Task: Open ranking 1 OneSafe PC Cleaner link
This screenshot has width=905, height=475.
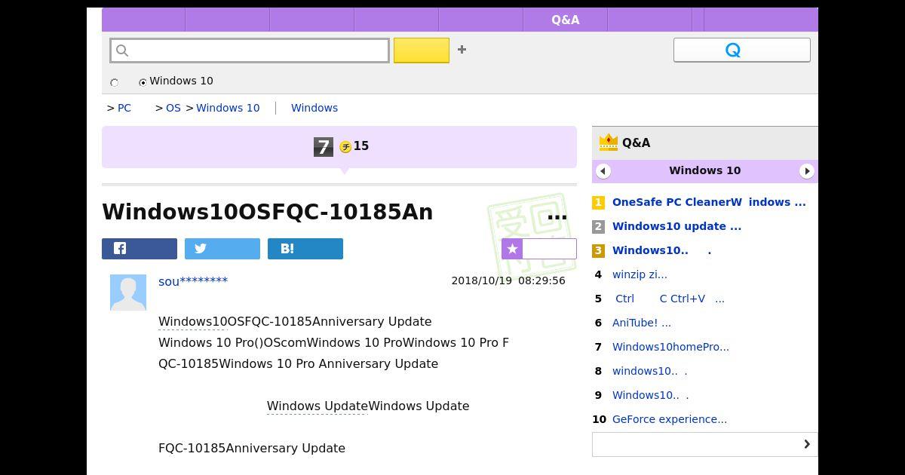Action: pyautogui.click(x=709, y=202)
